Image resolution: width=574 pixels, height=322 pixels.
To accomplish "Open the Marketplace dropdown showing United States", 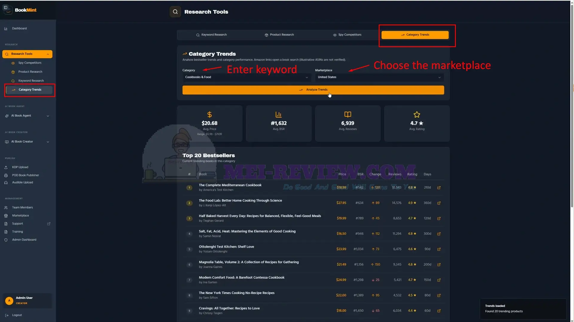I will coord(379,77).
